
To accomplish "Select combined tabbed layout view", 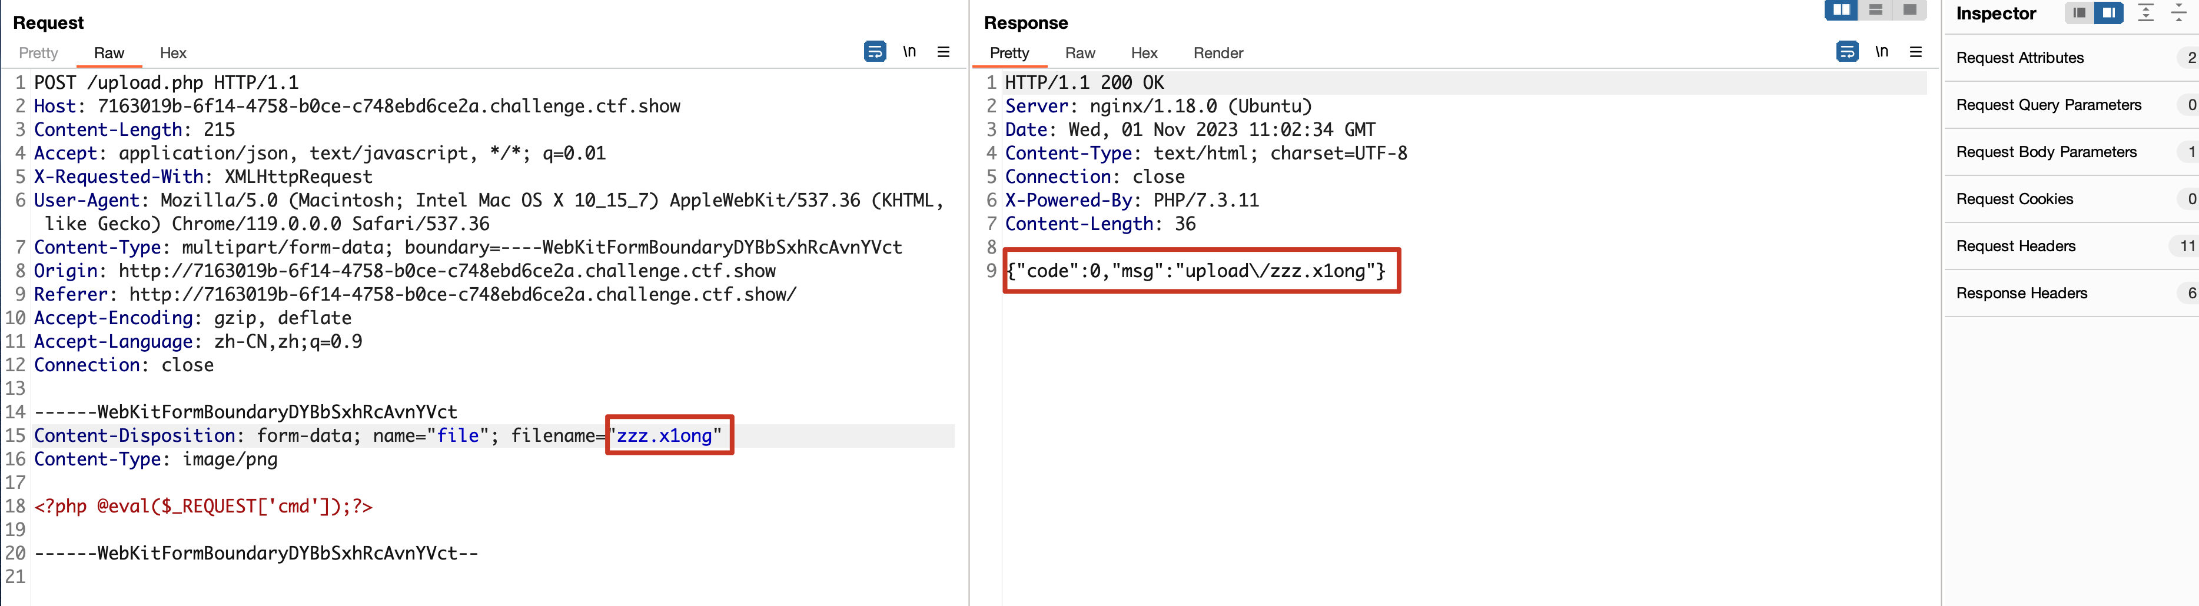I will point(1909,10).
